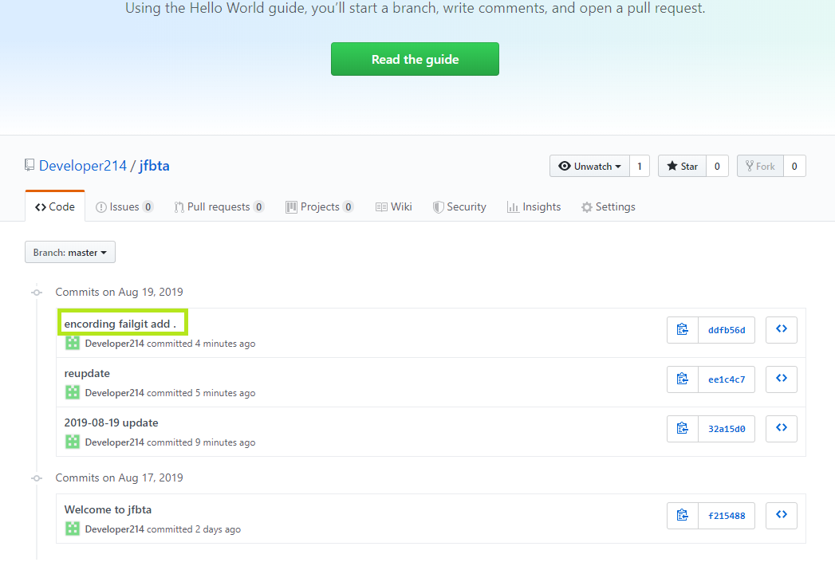Click 'Commits on Aug 19, 2019' heading

tap(120, 292)
